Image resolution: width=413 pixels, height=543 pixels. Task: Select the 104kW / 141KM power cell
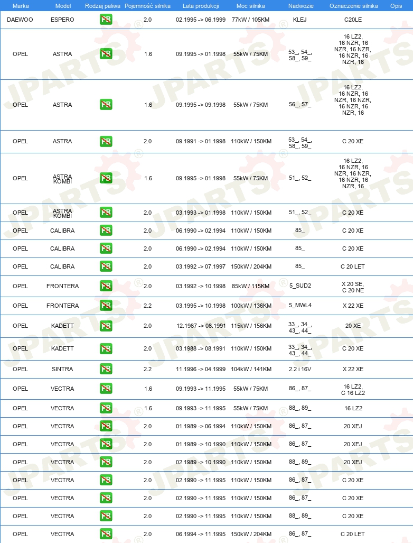tap(251, 369)
